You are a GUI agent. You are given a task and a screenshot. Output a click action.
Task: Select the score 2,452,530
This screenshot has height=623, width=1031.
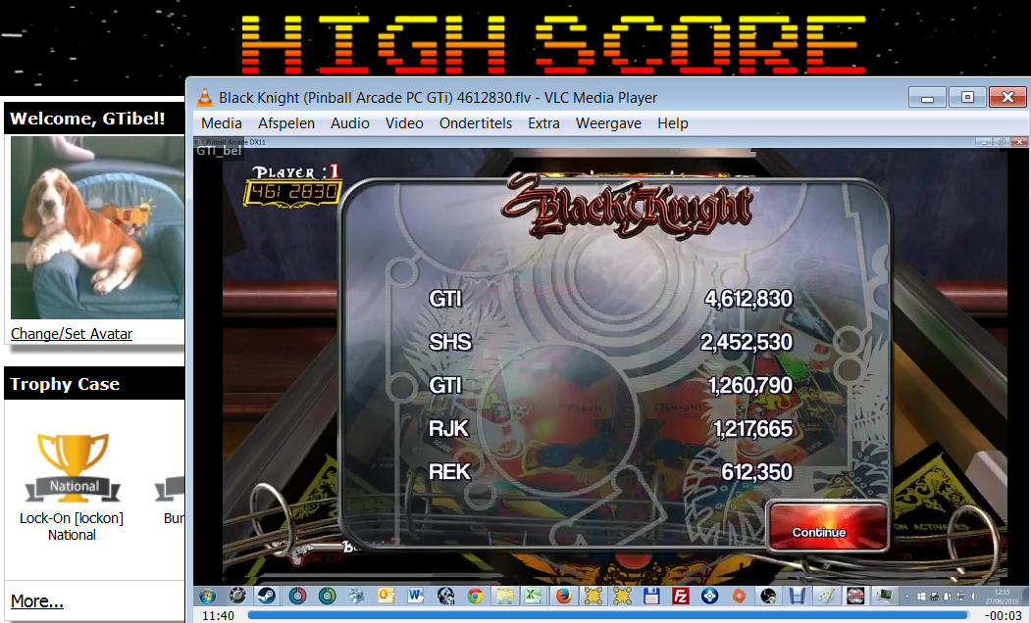[x=747, y=342]
